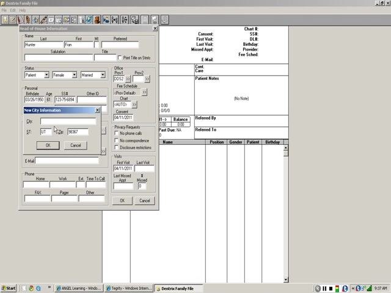Viewport: 391px width, 293px height.
Task: Open the Help menu
Action: [x=23, y=10]
